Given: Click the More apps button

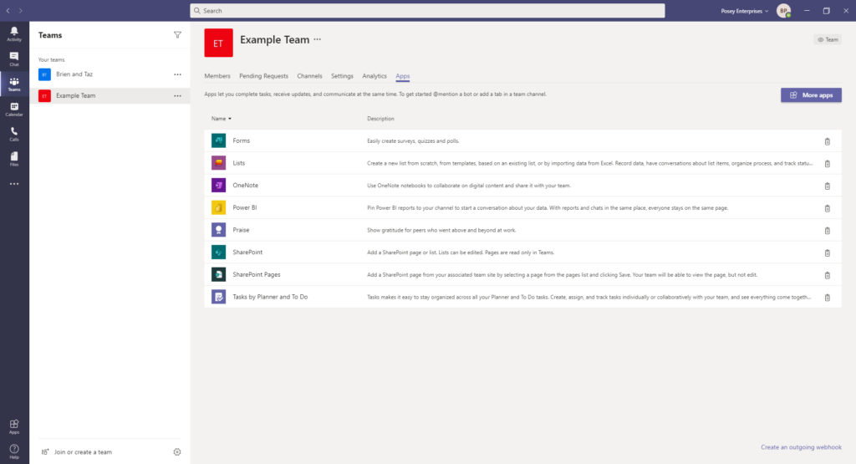Looking at the screenshot, I should (x=811, y=95).
